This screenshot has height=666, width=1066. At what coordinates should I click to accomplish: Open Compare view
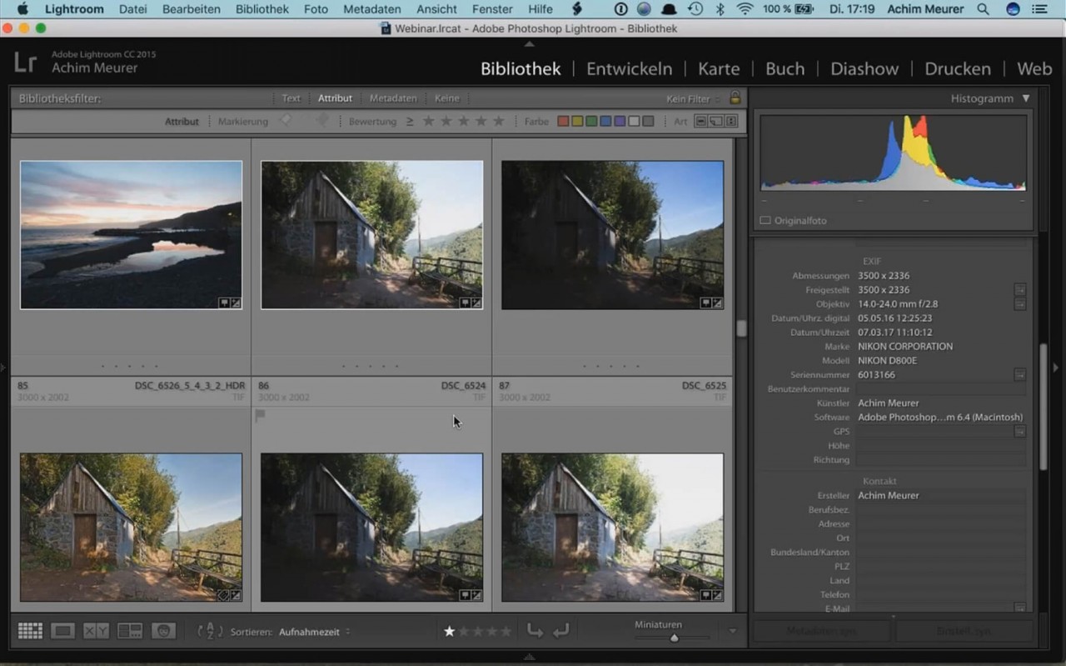[96, 631]
